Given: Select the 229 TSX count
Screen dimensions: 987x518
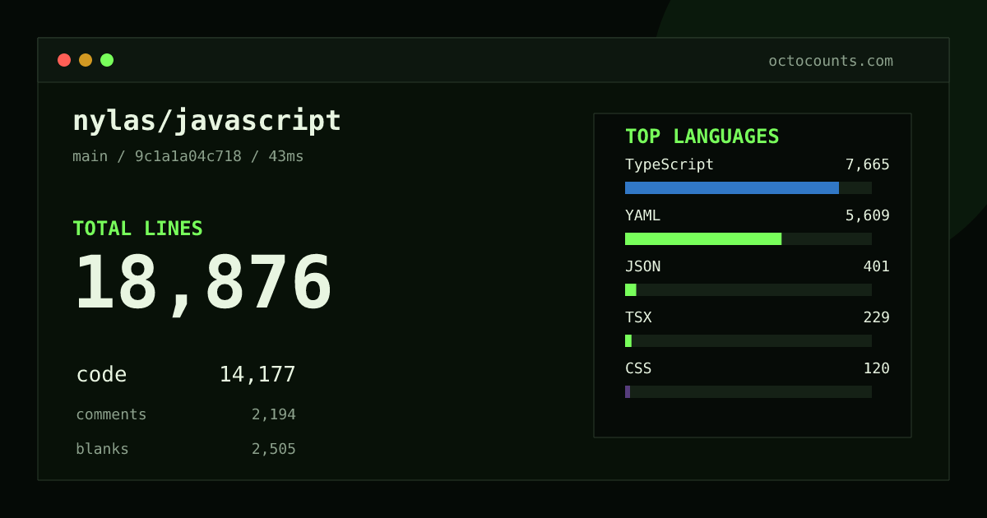Looking at the screenshot, I should click(x=877, y=317).
